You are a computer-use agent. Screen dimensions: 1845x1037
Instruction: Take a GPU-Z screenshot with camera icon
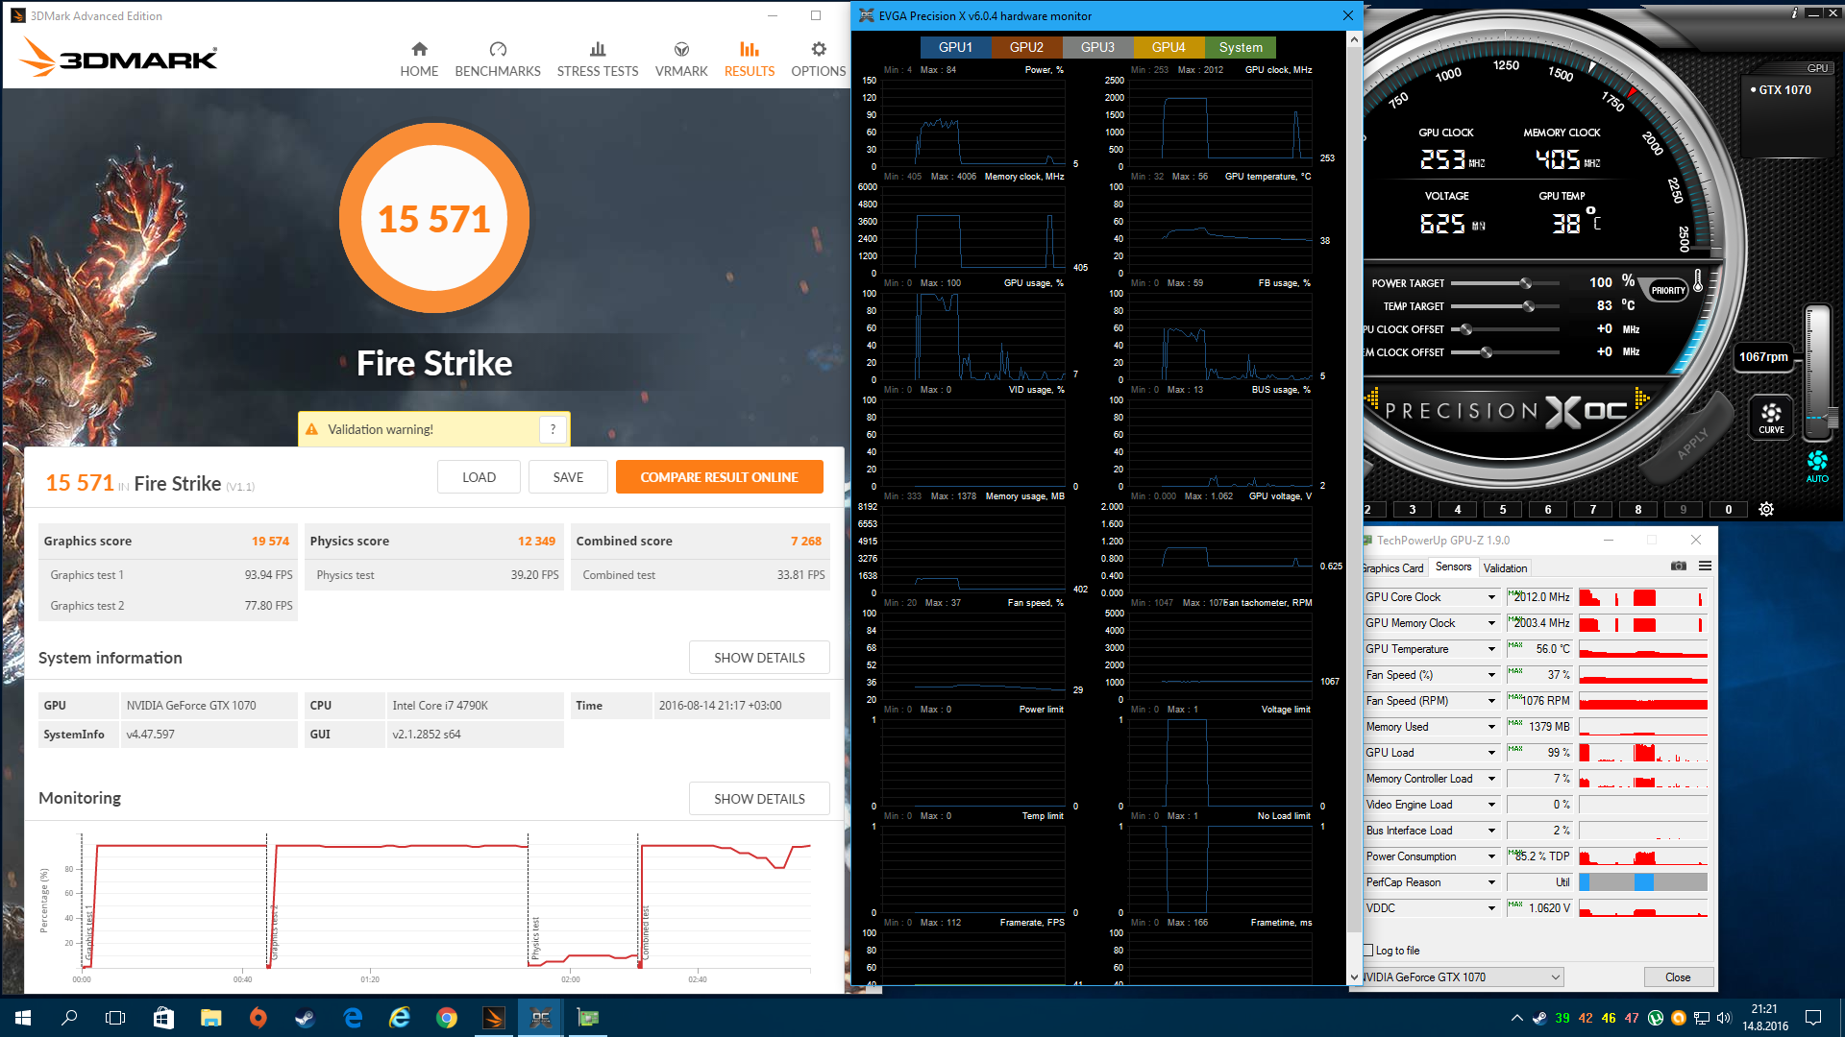(1679, 566)
